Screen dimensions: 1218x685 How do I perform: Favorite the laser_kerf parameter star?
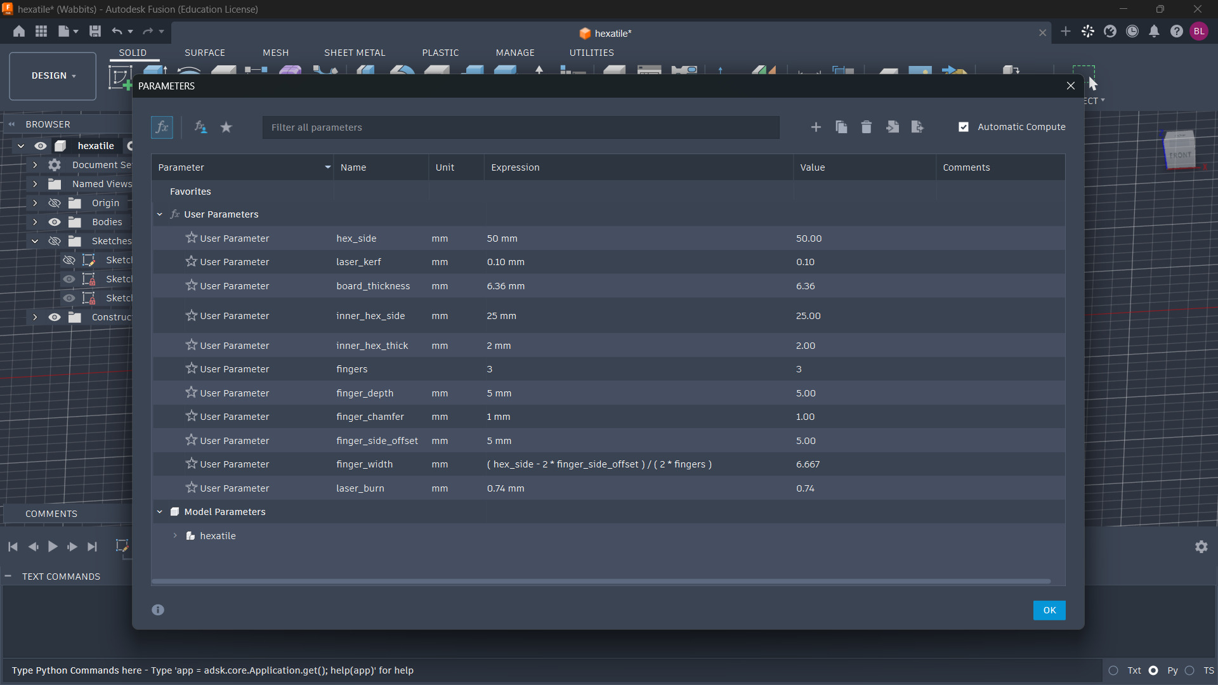[x=191, y=261]
